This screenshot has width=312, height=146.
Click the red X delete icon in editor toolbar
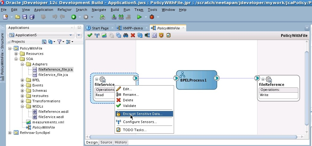coord(133,35)
